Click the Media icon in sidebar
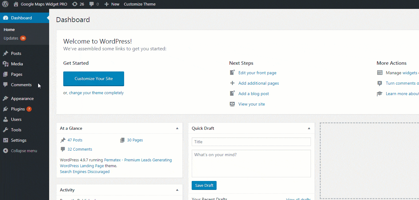This screenshot has height=200, width=419. click(6, 64)
